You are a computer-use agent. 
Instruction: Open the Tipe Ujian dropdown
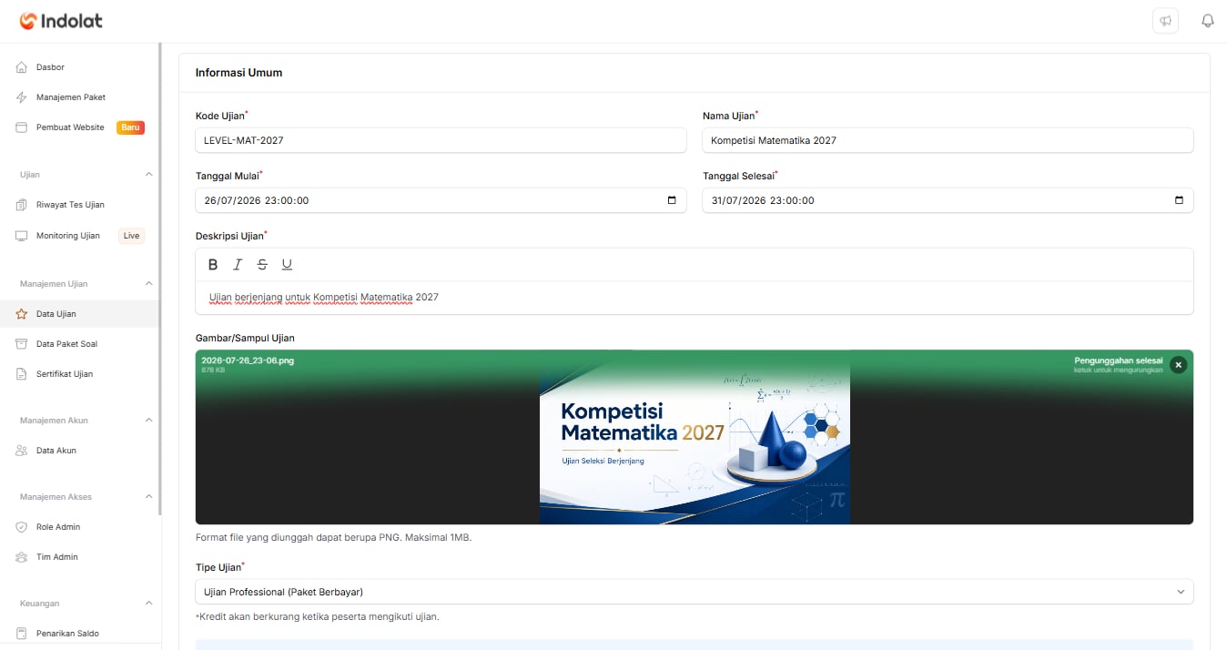(695, 592)
